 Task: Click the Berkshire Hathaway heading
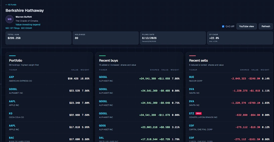click(25, 10)
